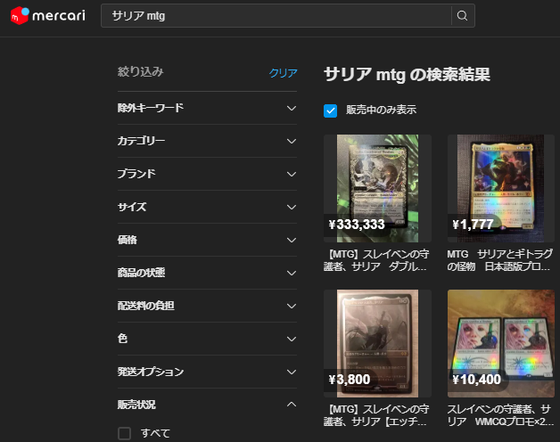The image size is (560, 442).
Task: Expand the ブランド filter section
Action: pos(207,174)
